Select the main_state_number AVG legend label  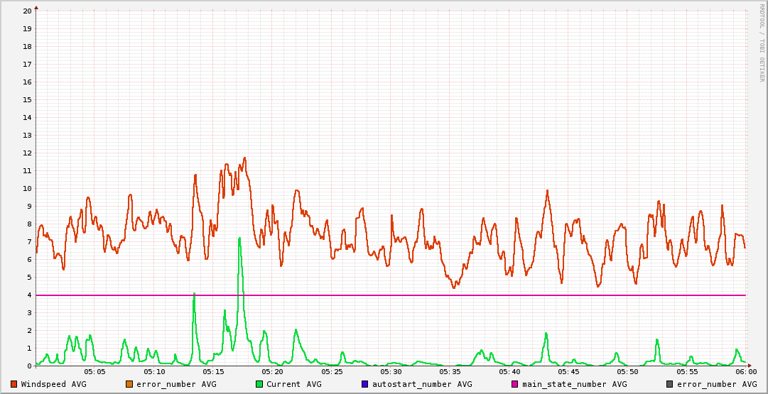[x=574, y=384]
